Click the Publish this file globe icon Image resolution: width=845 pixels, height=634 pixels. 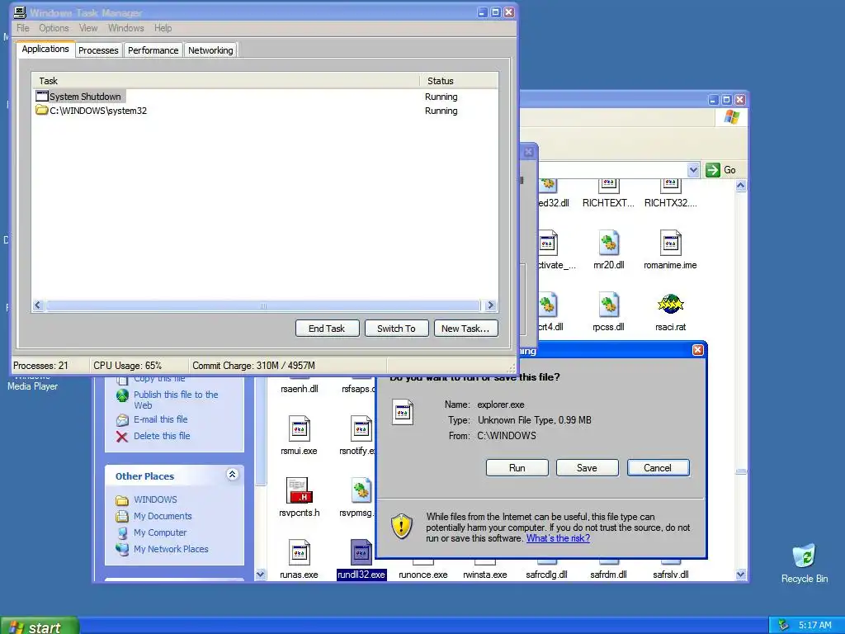122,395
